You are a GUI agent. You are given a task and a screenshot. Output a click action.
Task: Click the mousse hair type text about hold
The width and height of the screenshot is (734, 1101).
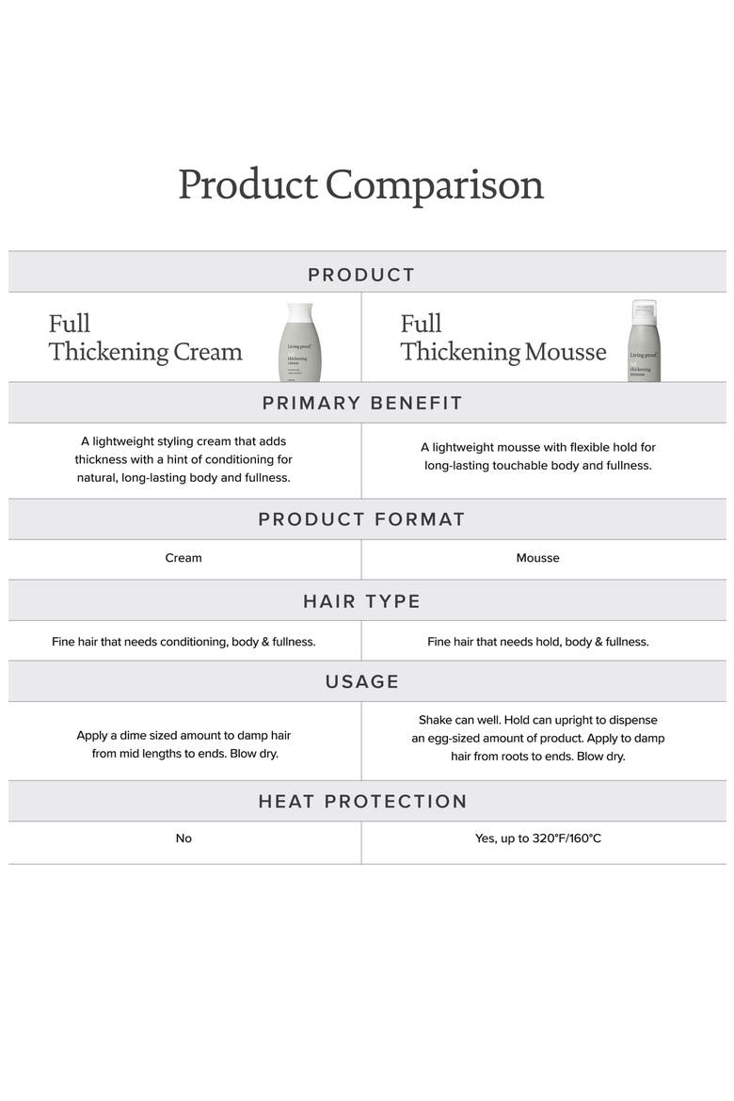538,642
